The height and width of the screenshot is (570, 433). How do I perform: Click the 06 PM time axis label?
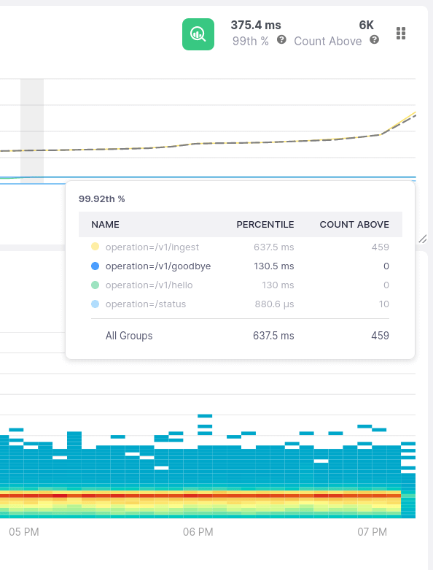(x=198, y=532)
